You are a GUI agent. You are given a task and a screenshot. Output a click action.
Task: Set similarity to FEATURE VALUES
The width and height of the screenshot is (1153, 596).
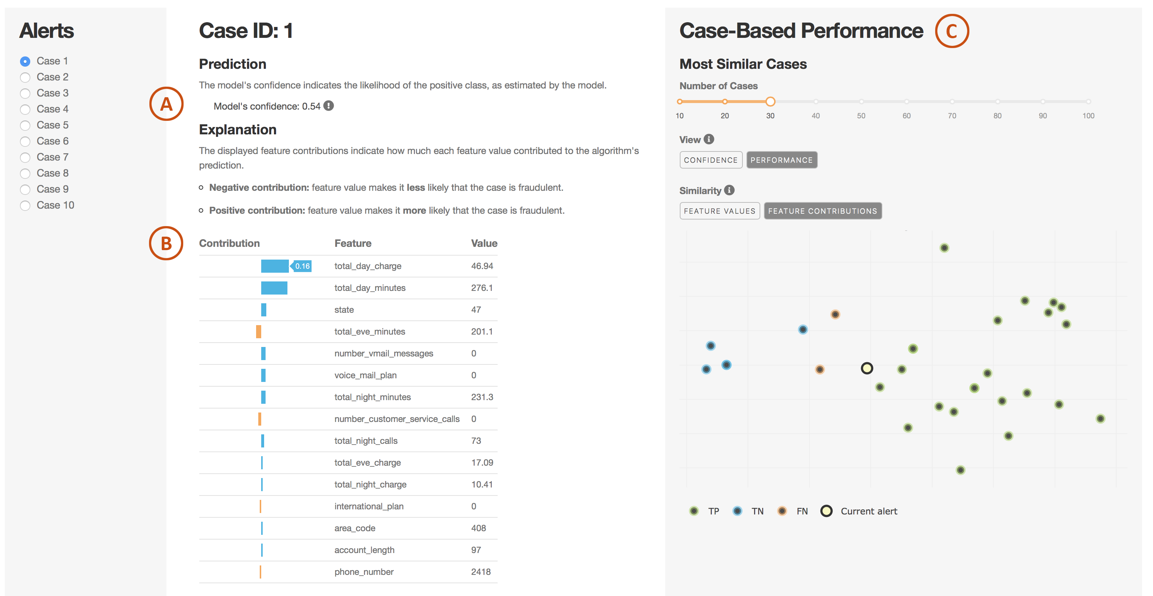pos(719,211)
